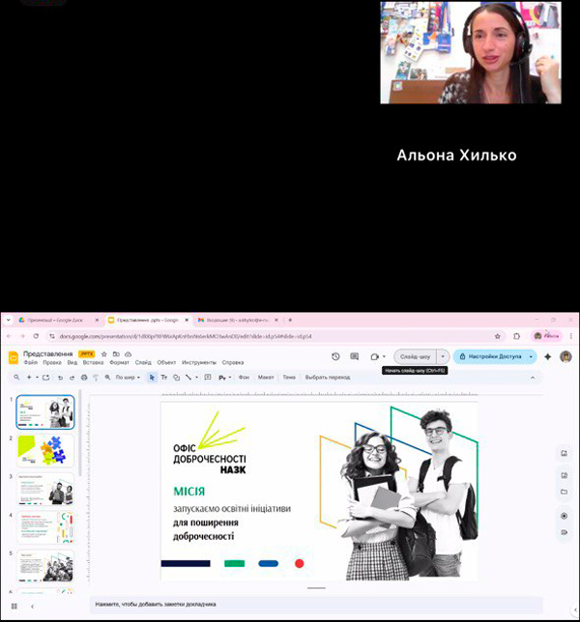Open version history clock icon
The height and width of the screenshot is (622, 580).
point(335,356)
